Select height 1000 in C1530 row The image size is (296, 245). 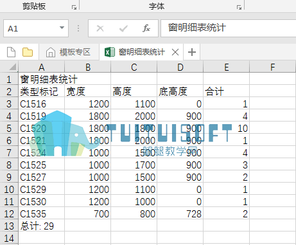point(134,201)
